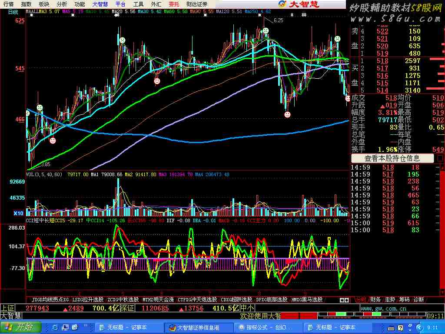The width and height of the screenshot is (445, 334).
Task: Select the MTHZ明天会涨 indicator tab
Action: [158, 299]
